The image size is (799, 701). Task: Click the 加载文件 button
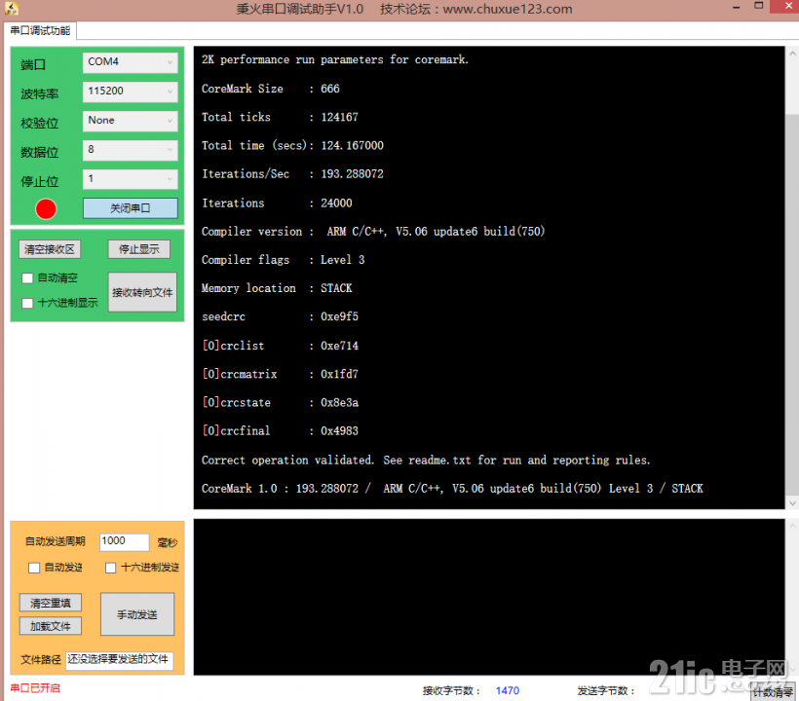click(x=51, y=626)
